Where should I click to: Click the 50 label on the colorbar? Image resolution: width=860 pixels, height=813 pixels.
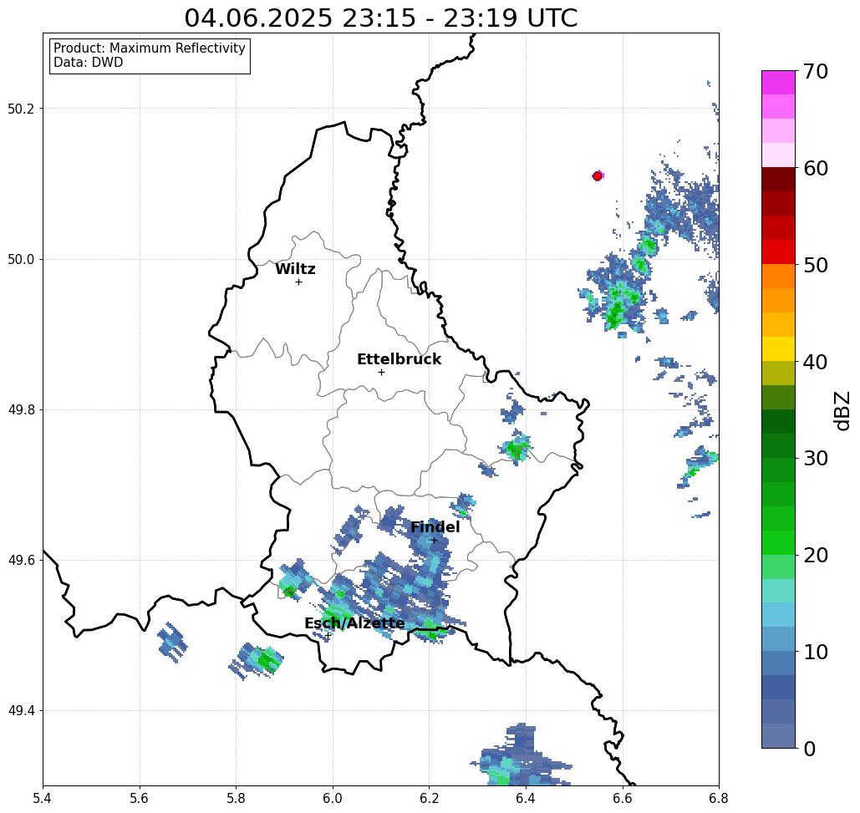816,266
